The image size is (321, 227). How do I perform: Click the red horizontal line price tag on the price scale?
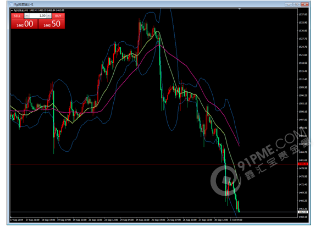click(x=303, y=164)
